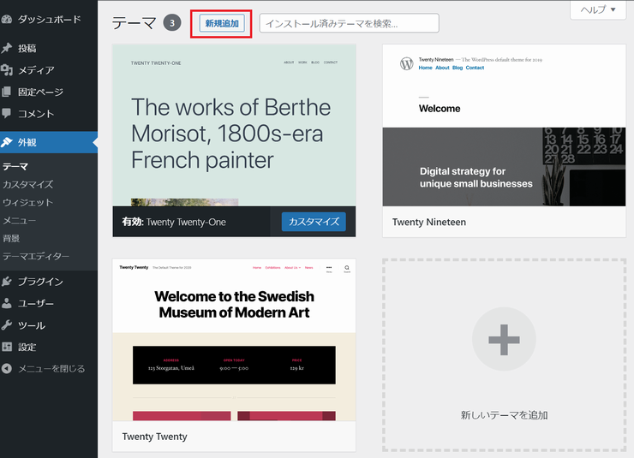Select 外観 menu item

tap(49, 142)
